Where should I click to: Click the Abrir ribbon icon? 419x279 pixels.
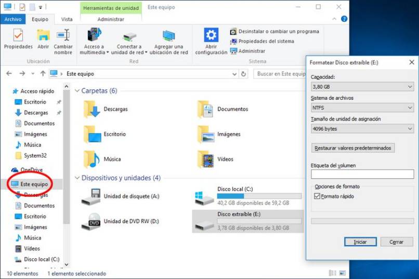point(43,39)
